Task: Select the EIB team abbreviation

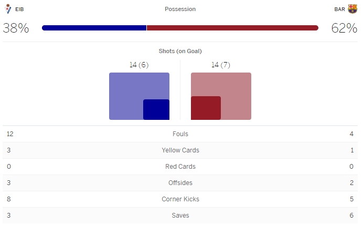Action: click(20, 9)
